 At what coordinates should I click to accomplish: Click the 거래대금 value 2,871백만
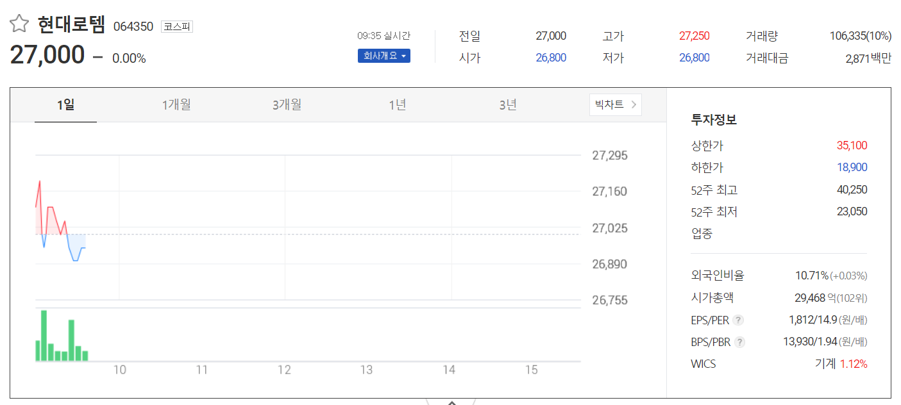[868, 58]
